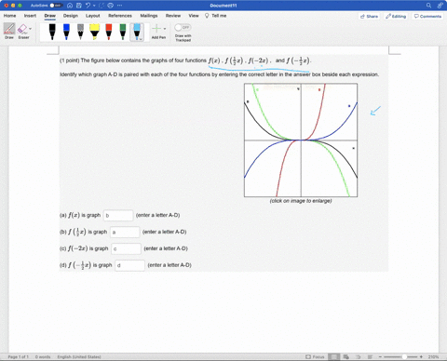
Task: Toggle the AutoSave switch
Action: (55, 6)
